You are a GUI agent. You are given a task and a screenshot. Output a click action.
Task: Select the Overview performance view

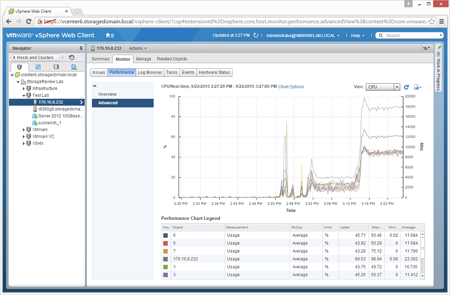122,94
